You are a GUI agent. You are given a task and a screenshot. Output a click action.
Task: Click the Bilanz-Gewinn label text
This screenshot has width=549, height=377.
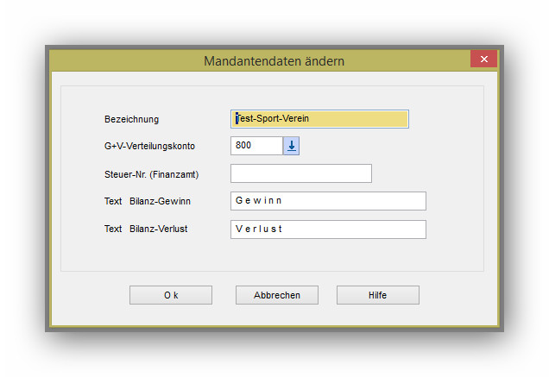160,202
